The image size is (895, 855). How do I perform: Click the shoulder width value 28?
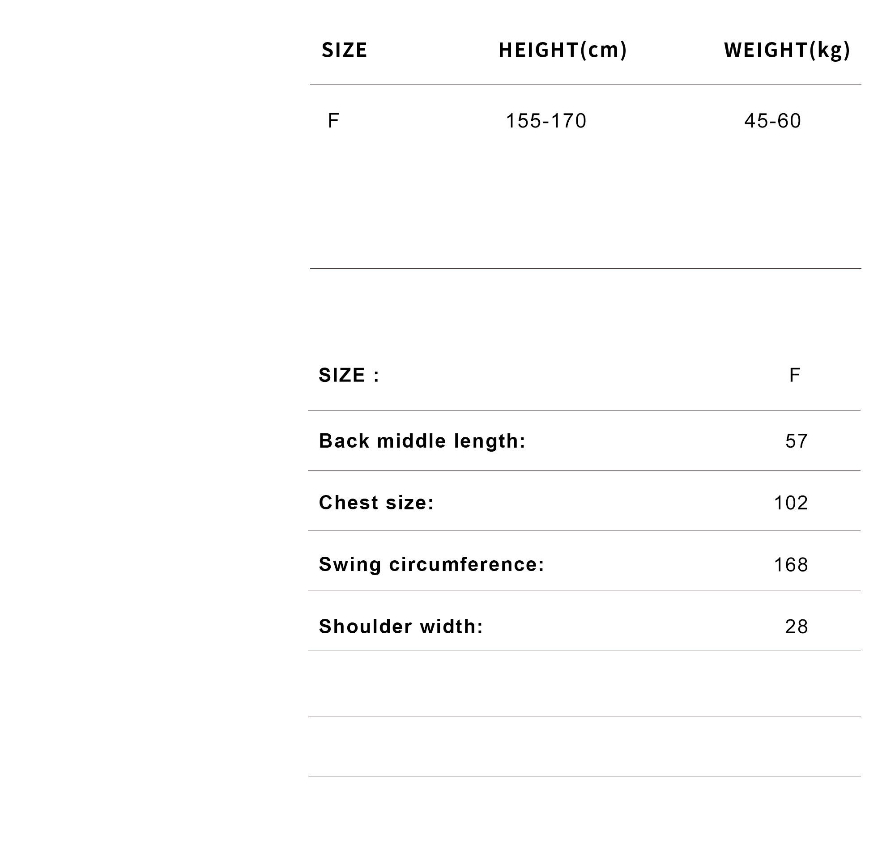point(797,626)
